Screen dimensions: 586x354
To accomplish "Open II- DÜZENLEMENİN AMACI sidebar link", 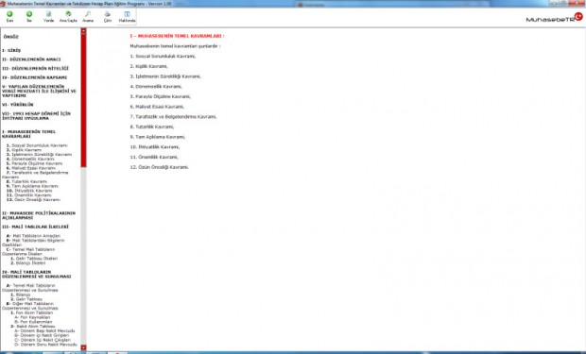I will (x=31, y=59).
